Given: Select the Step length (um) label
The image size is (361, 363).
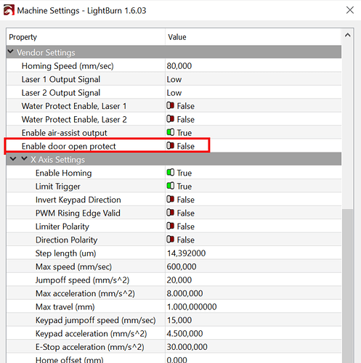Looking at the screenshot, I should click(65, 253).
